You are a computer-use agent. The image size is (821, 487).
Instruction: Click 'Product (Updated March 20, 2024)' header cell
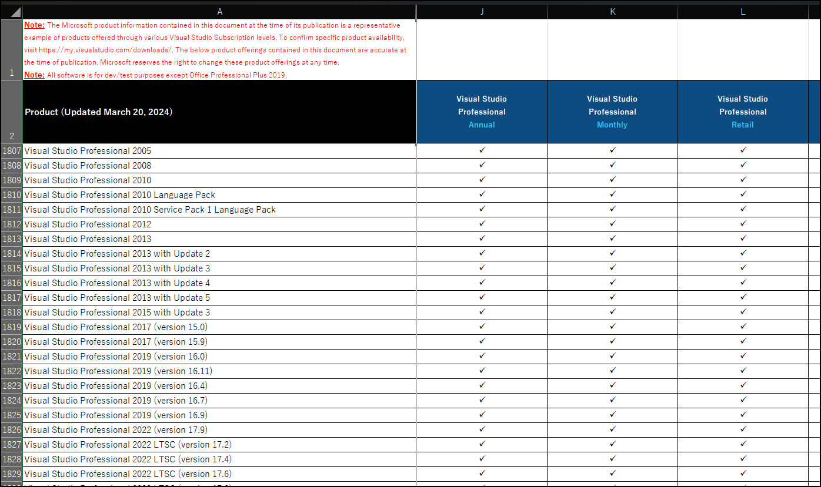coord(219,112)
